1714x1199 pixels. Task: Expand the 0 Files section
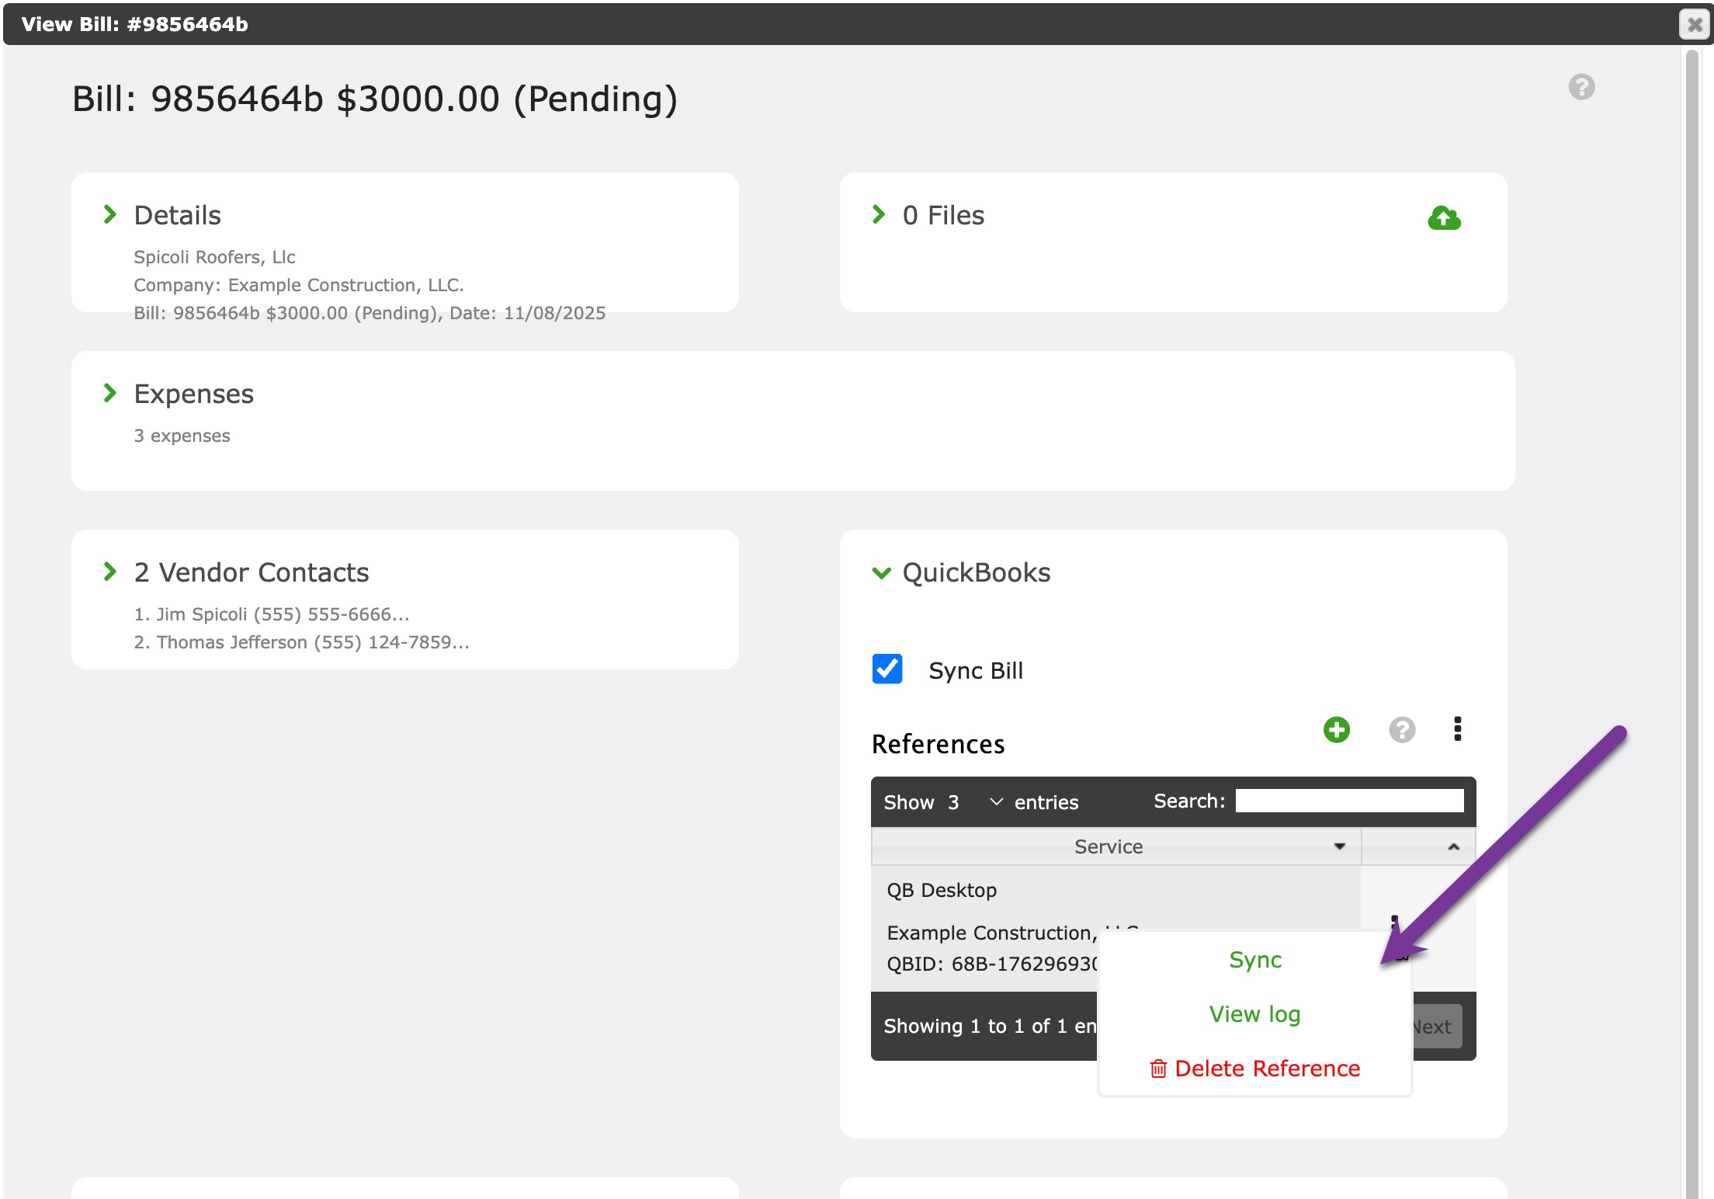(879, 214)
